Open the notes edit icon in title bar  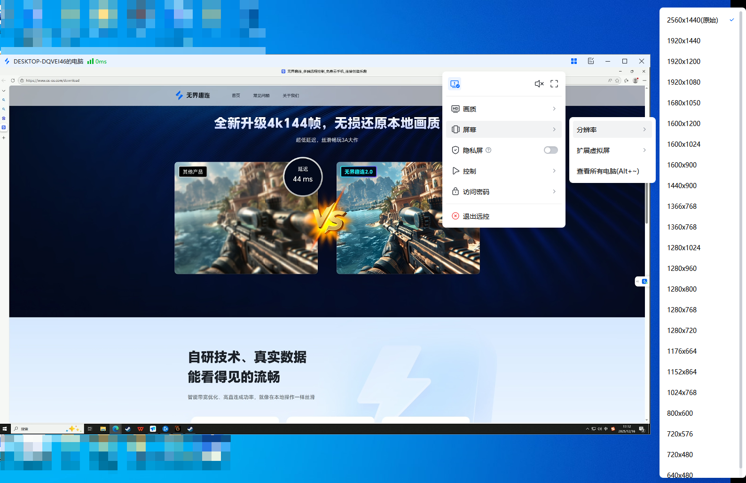pyautogui.click(x=591, y=61)
